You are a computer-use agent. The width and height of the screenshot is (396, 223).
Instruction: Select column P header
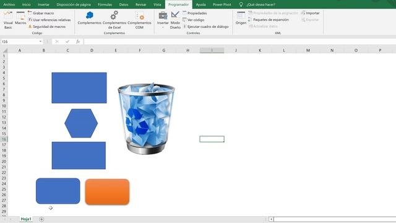pos(380,50)
